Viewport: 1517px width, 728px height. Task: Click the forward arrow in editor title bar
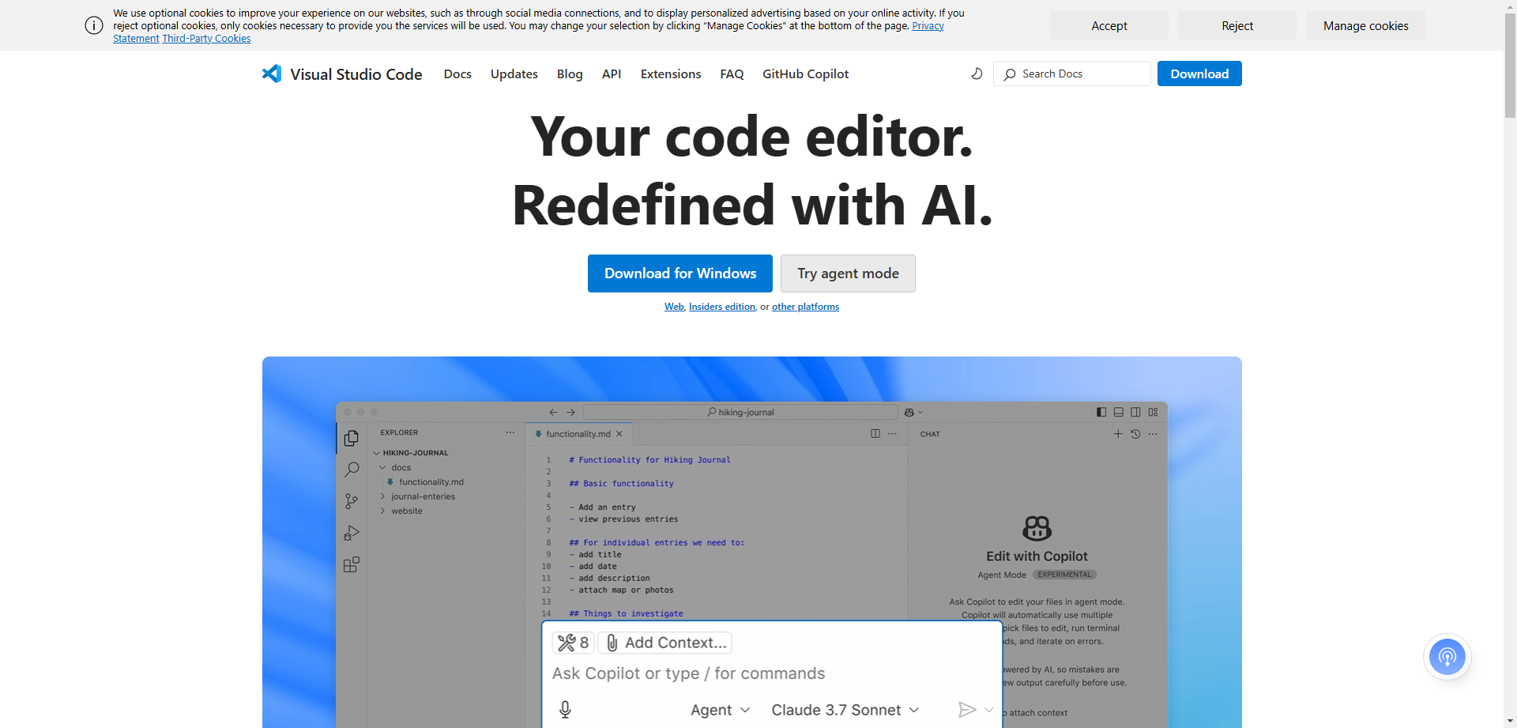570,412
